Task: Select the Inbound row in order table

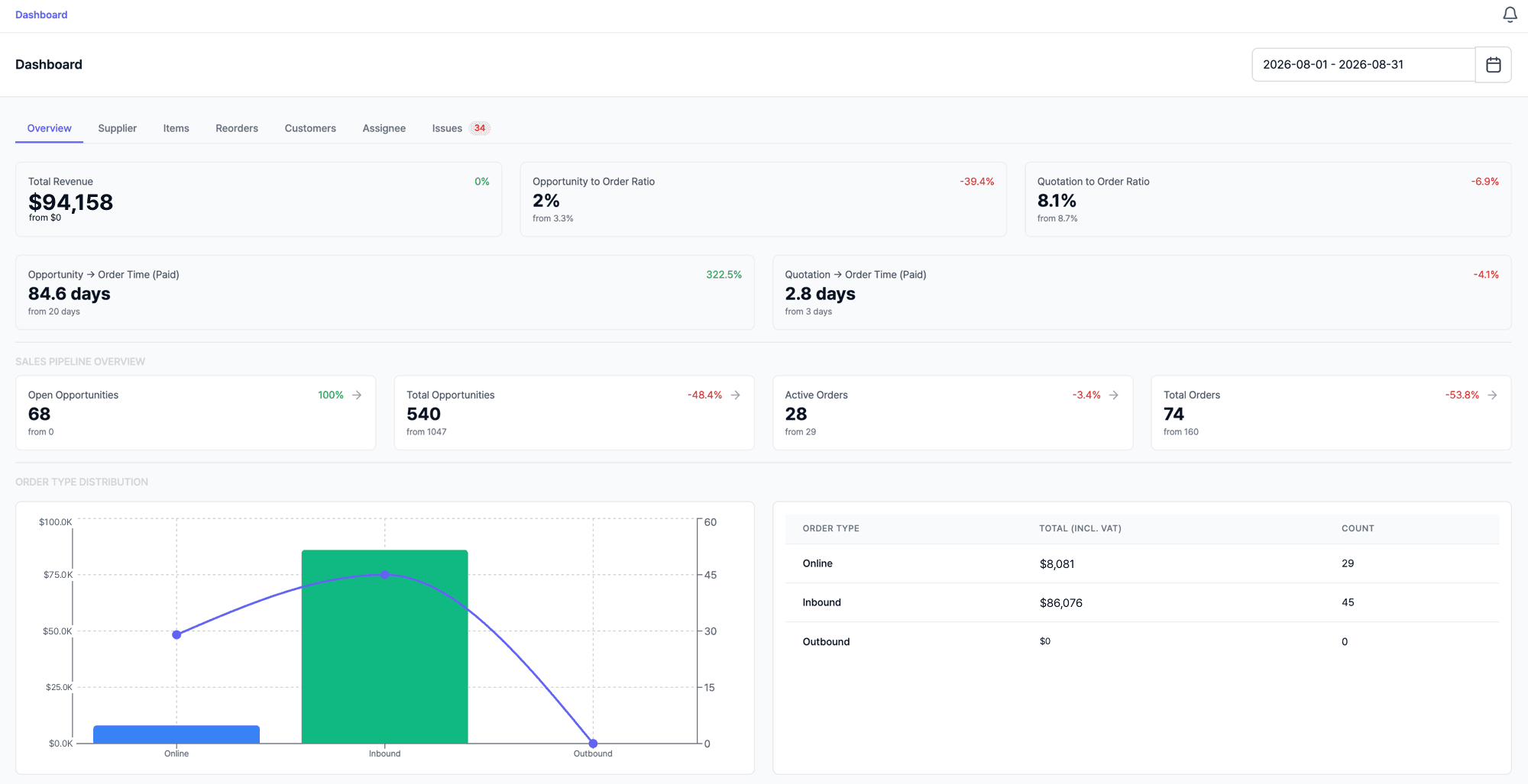Action: (x=1142, y=602)
